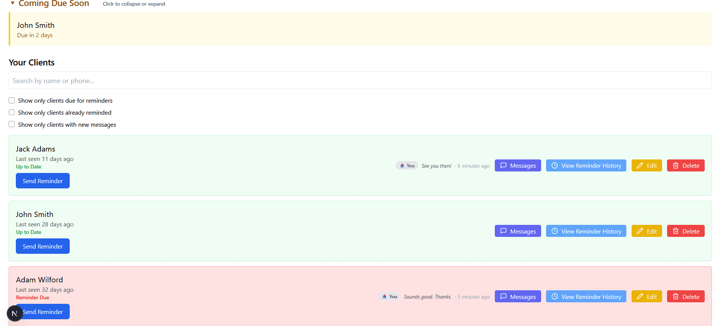Click 'Reminder Due' status for Adam Wilford
Viewport: 713px width, 326px height.
tap(32, 297)
